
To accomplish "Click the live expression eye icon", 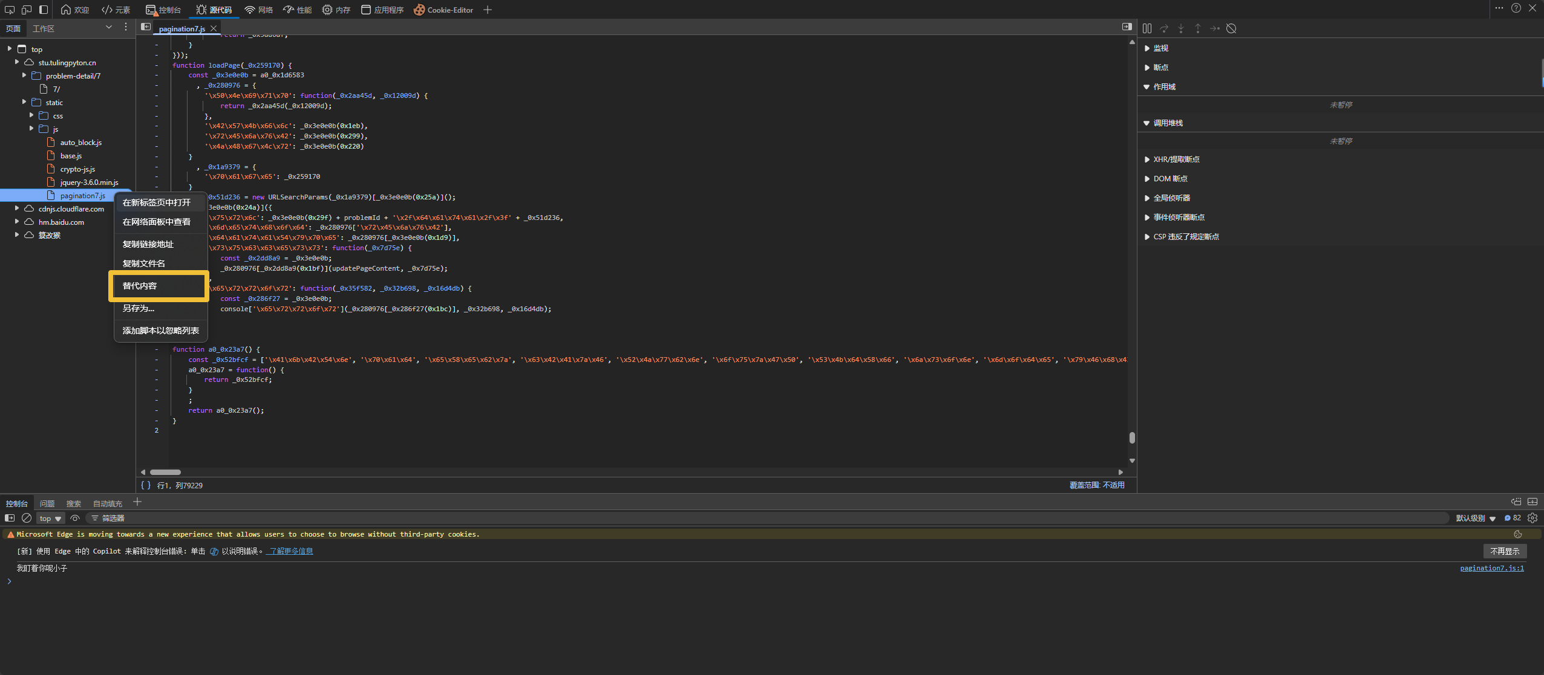I will coord(75,518).
